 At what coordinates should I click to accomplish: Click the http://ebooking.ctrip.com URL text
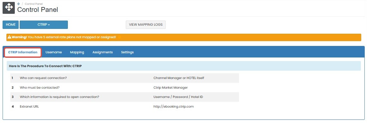174,107
